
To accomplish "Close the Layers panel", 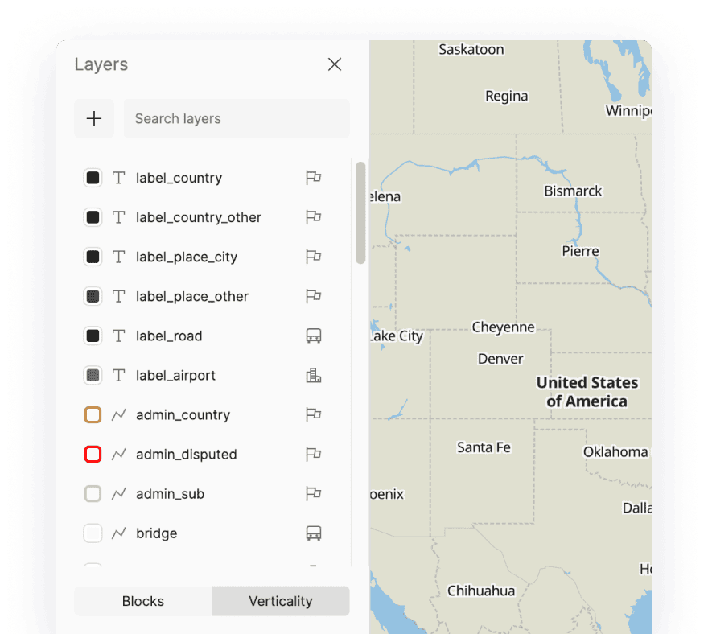I will [x=335, y=64].
